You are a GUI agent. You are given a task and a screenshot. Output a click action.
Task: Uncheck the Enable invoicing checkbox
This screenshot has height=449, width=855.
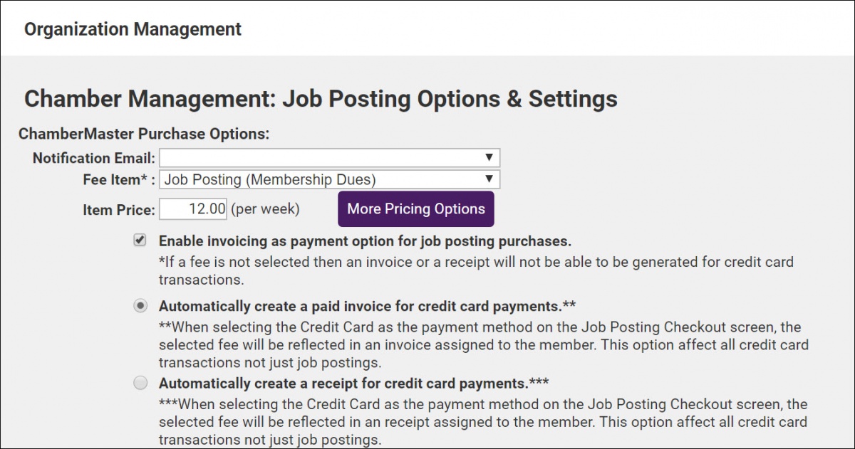click(x=140, y=241)
